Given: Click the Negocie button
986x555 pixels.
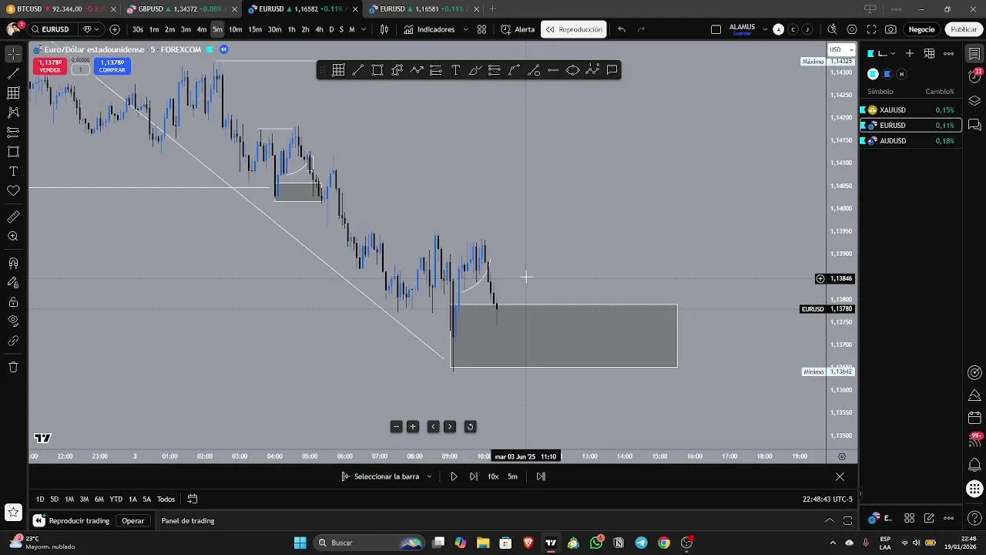Looking at the screenshot, I should click(x=921, y=29).
